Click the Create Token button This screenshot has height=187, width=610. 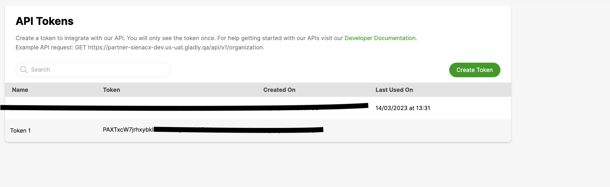point(474,70)
